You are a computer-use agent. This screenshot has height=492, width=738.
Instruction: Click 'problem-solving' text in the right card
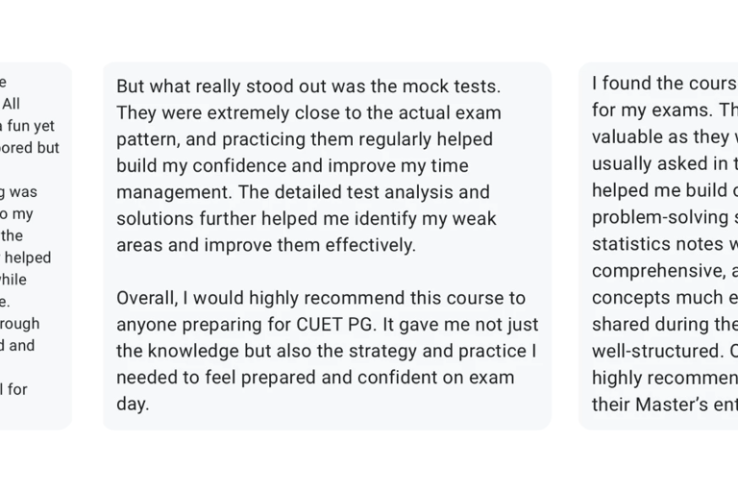tap(660, 217)
